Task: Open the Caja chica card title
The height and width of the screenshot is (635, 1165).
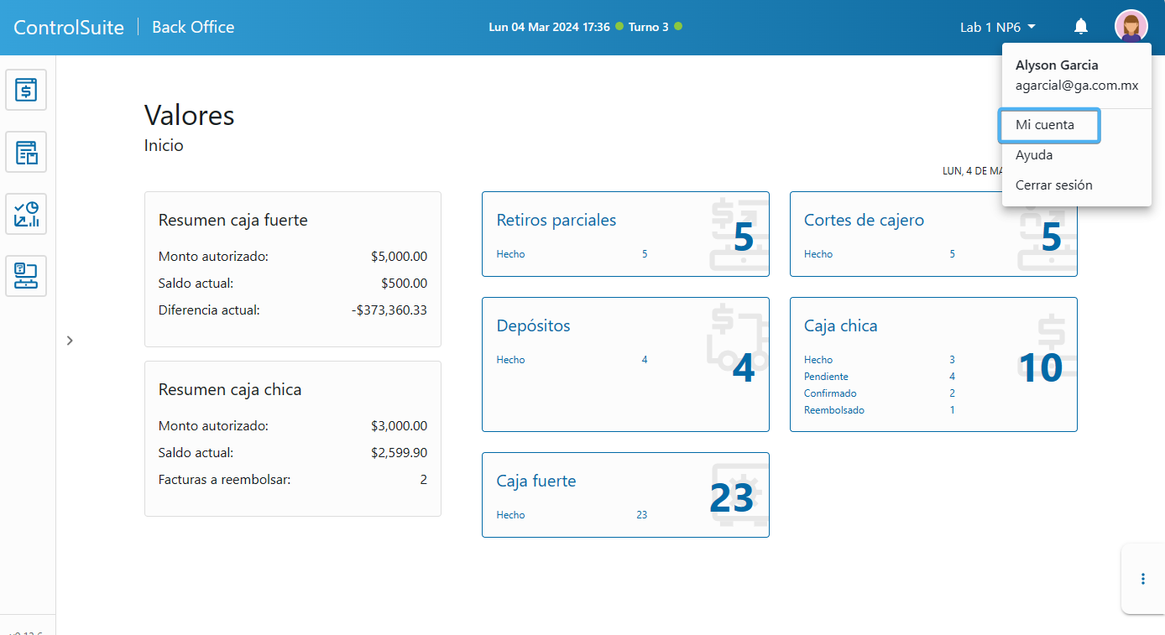Action: (840, 326)
